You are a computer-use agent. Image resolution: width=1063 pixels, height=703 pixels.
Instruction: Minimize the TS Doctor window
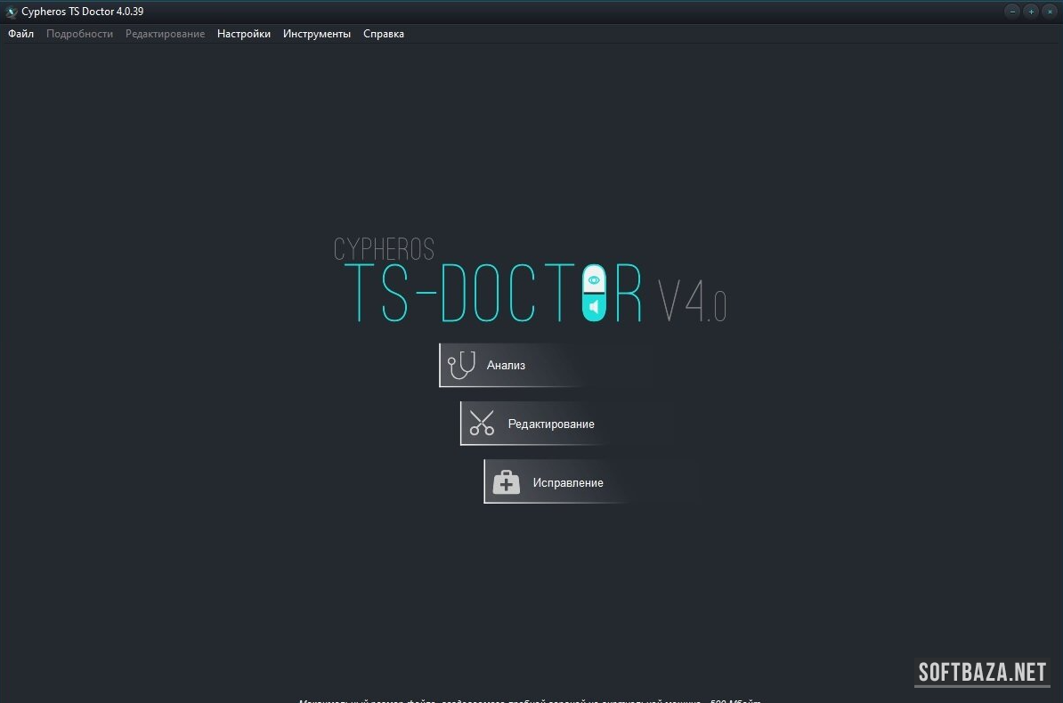1011,12
